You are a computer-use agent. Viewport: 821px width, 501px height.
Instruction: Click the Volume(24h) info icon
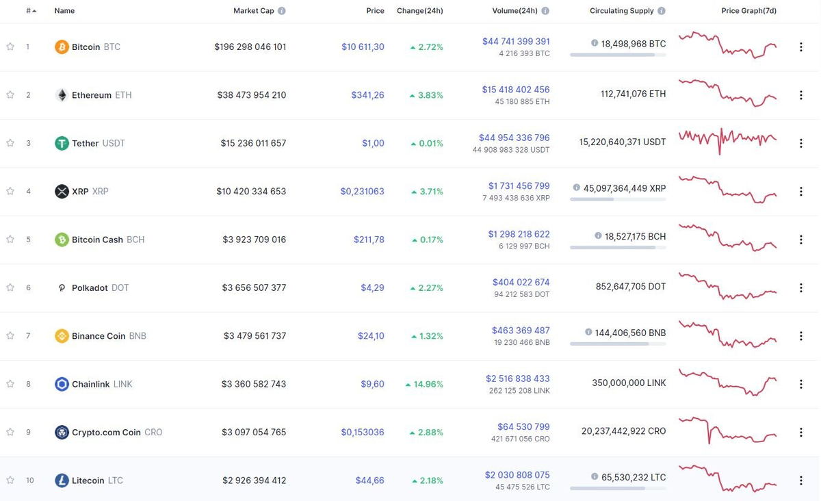coord(545,11)
